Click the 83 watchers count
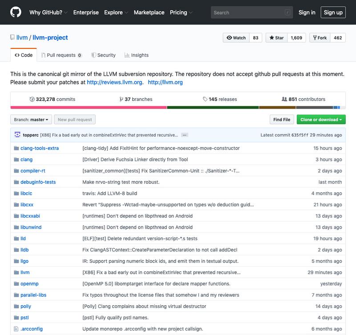This screenshot has height=335, width=356. pos(255,38)
